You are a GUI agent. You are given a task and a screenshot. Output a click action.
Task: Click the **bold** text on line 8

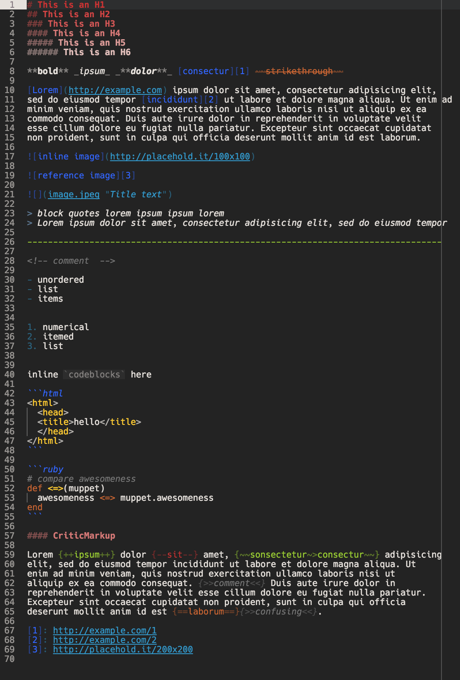pyautogui.click(x=48, y=71)
